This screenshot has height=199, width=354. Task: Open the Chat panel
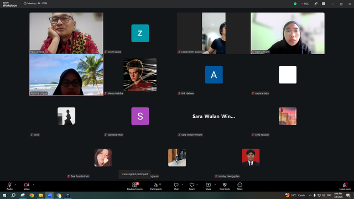pyautogui.click(x=176, y=186)
